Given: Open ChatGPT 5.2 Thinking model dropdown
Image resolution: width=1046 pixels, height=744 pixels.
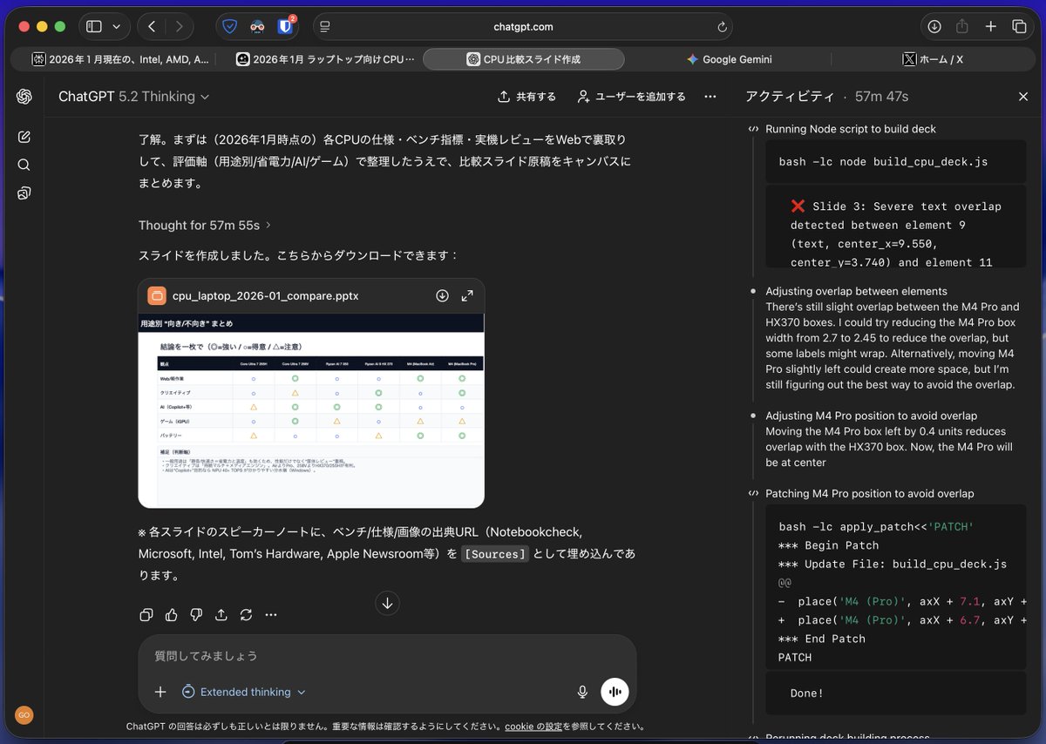Looking at the screenshot, I should tap(134, 97).
